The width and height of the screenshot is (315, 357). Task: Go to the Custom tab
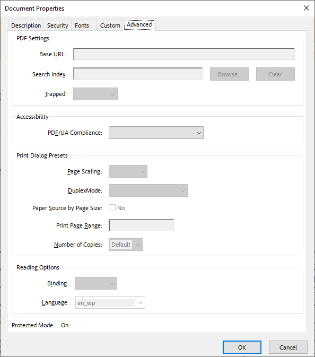point(110,25)
